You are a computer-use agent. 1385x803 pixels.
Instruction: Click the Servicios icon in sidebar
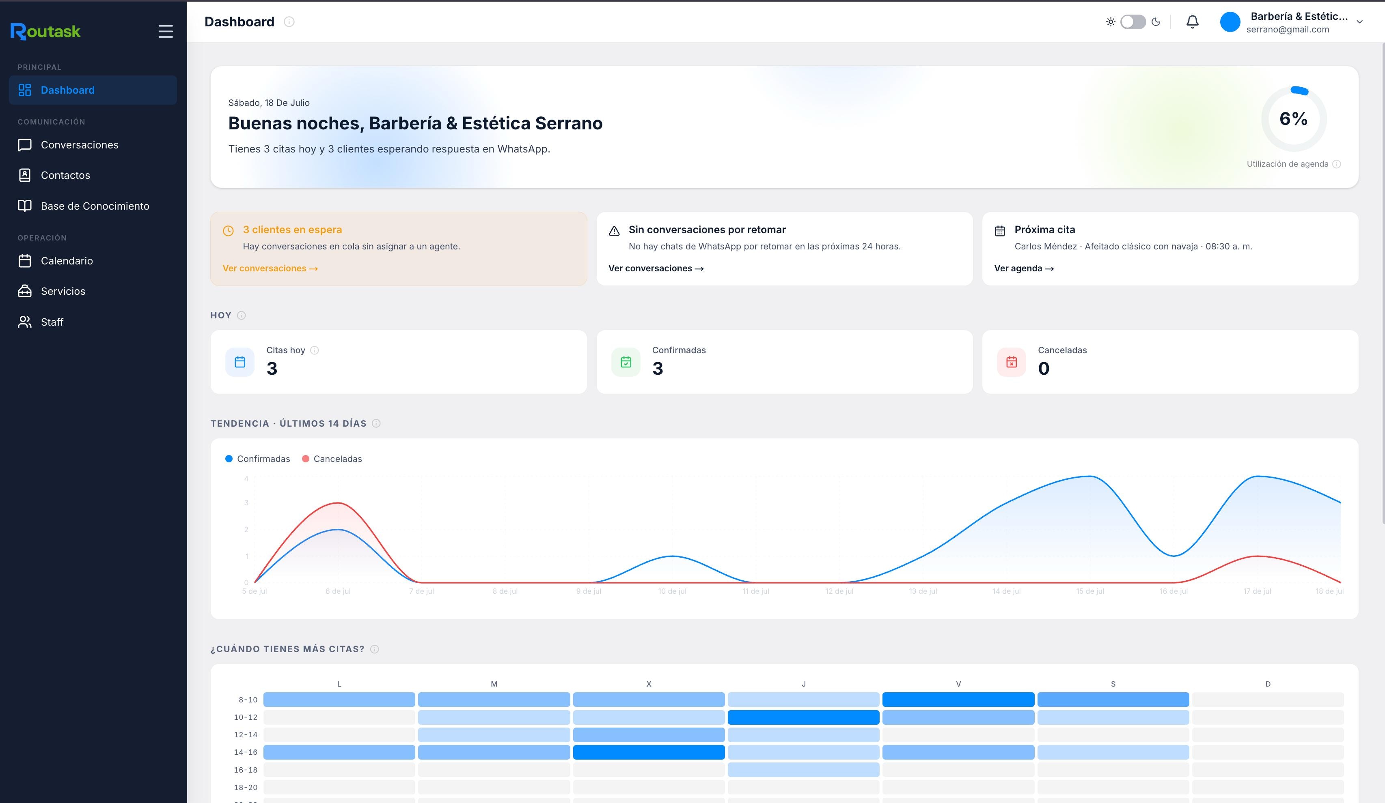click(x=25, y=291)
